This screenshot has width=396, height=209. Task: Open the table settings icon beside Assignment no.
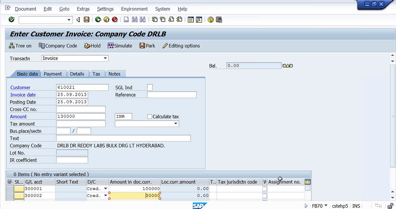point(307,182)
